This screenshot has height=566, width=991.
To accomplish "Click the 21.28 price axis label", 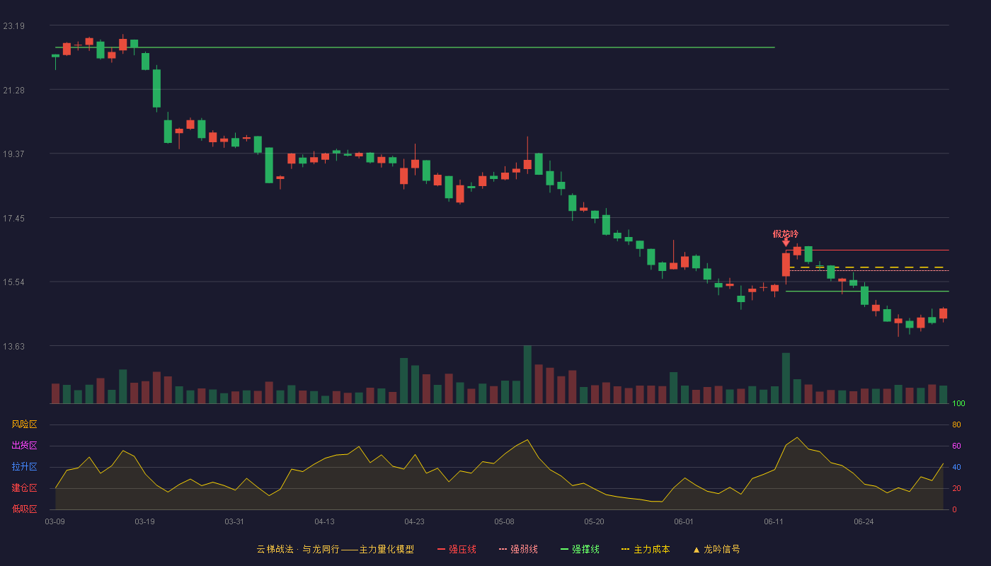I will (13, 90).
